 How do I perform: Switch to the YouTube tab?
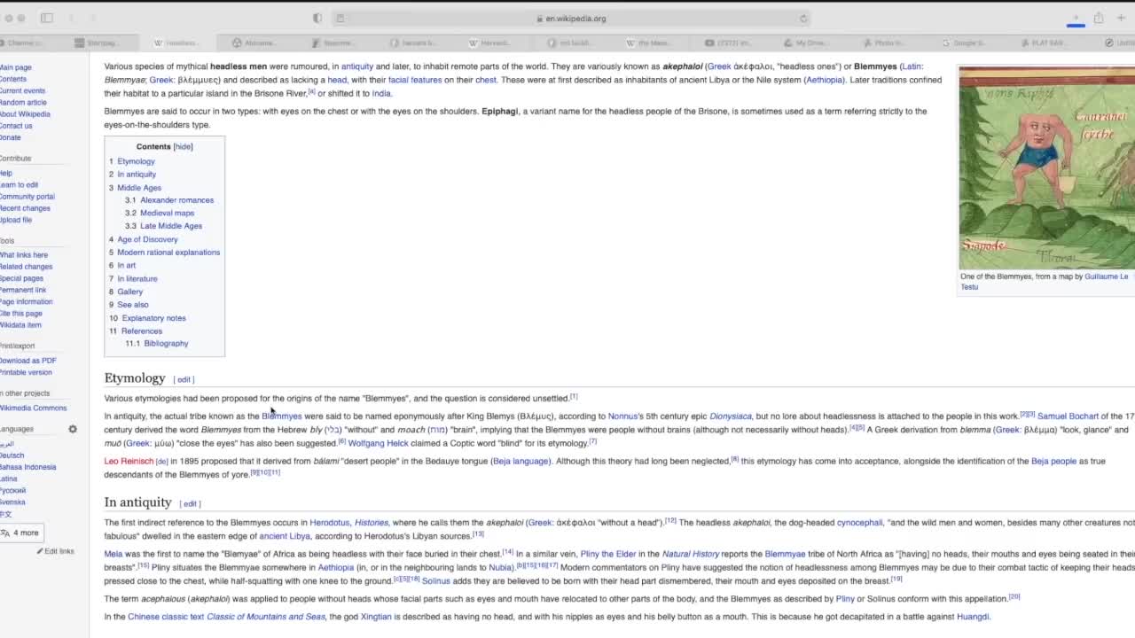pyautogui.click(x=729, y=43)
